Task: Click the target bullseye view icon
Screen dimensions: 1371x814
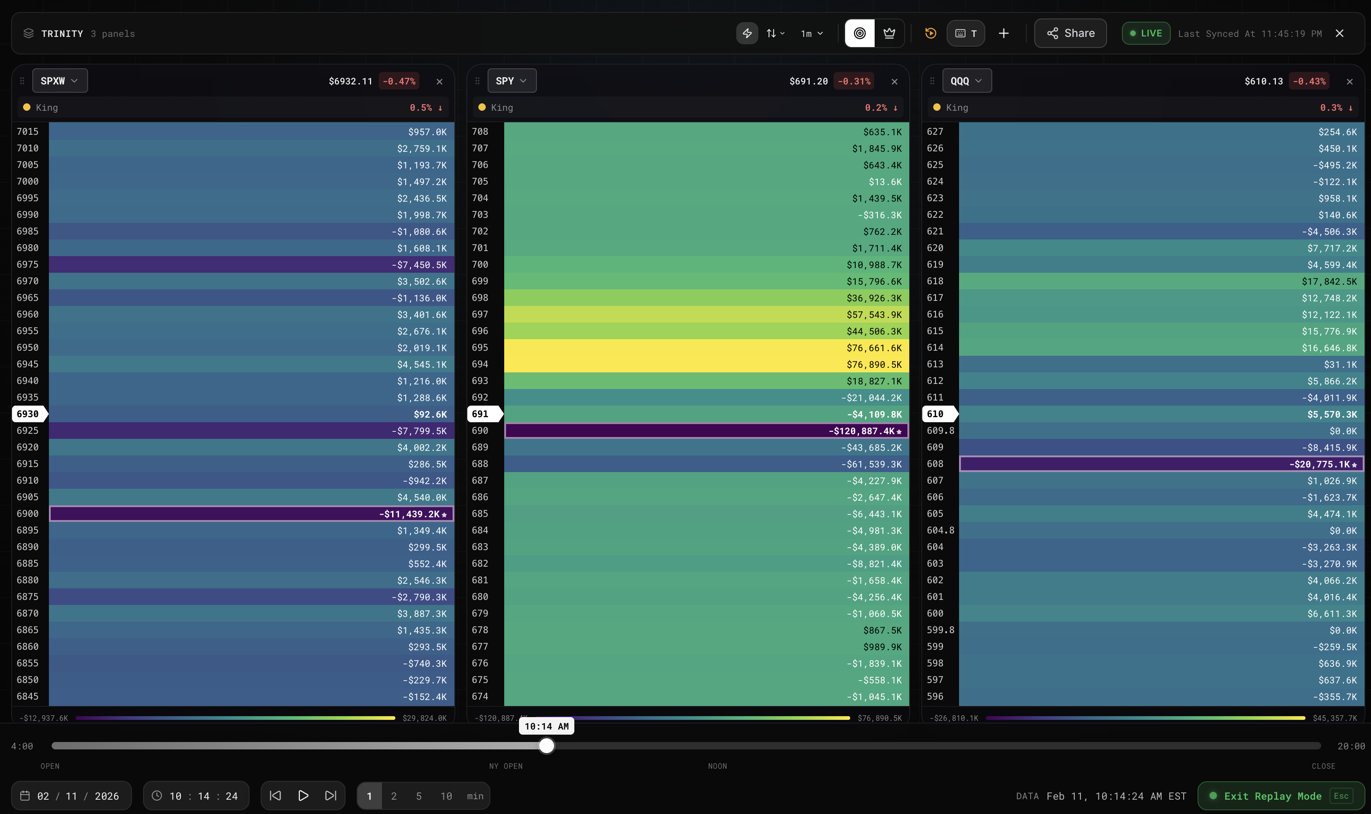Action: tap(859, 34)
